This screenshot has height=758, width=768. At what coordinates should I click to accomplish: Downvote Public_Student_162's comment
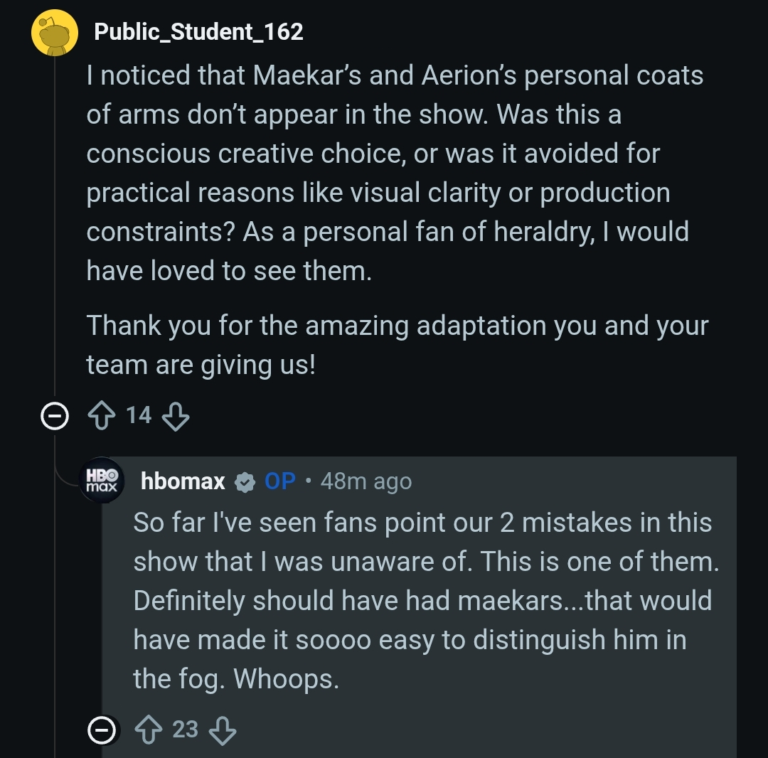click(x=176, y=416)
